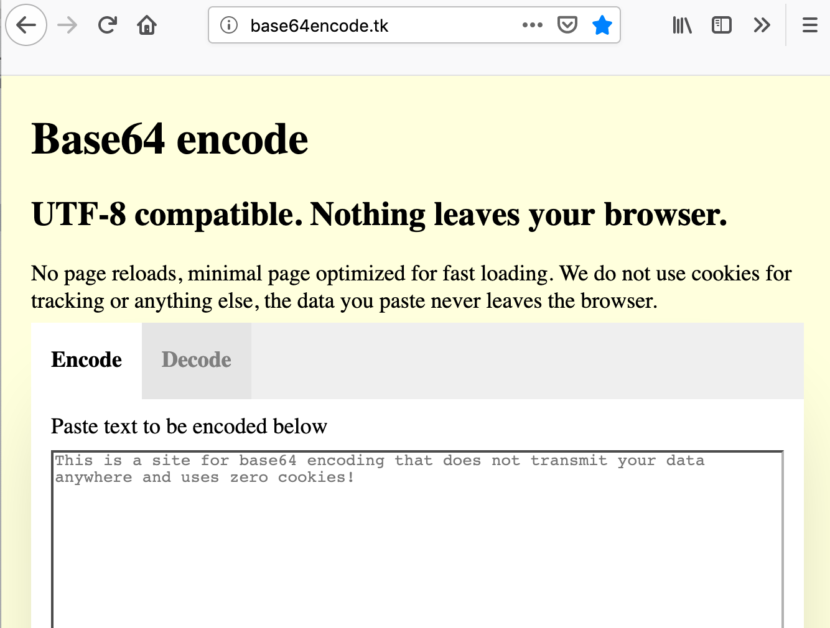The width and height of the screenshot is (830, 628).
Task: Click the forward navigation arrow
Action: (67, 25)
